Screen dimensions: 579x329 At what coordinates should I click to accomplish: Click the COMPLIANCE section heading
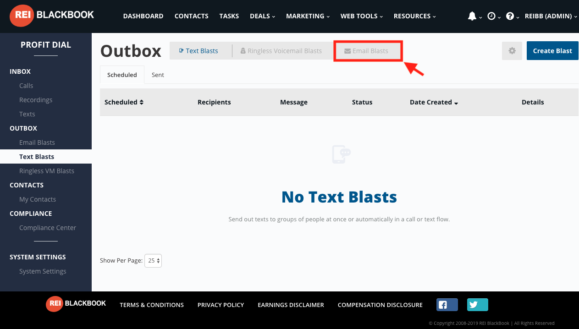31,214
